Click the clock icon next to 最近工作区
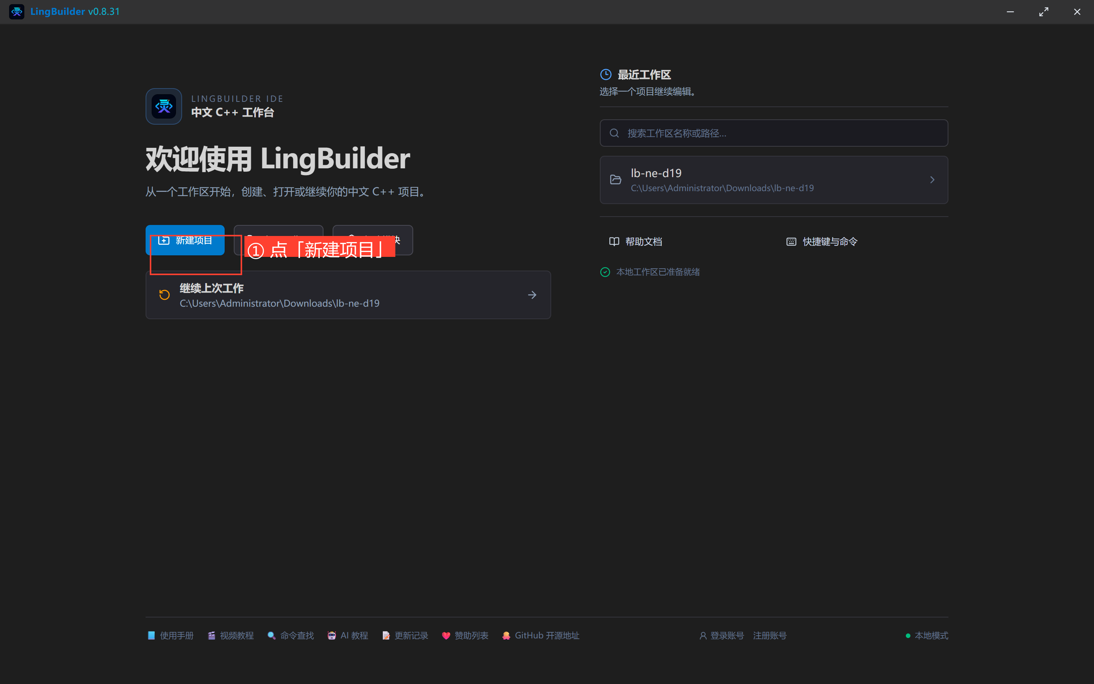1094x684 pixels. click(606, 74)
